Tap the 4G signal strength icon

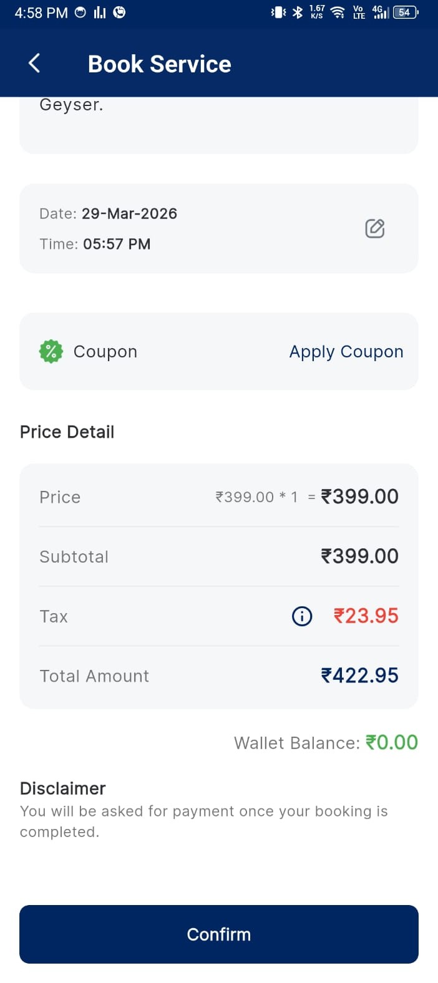click(380, 12)
